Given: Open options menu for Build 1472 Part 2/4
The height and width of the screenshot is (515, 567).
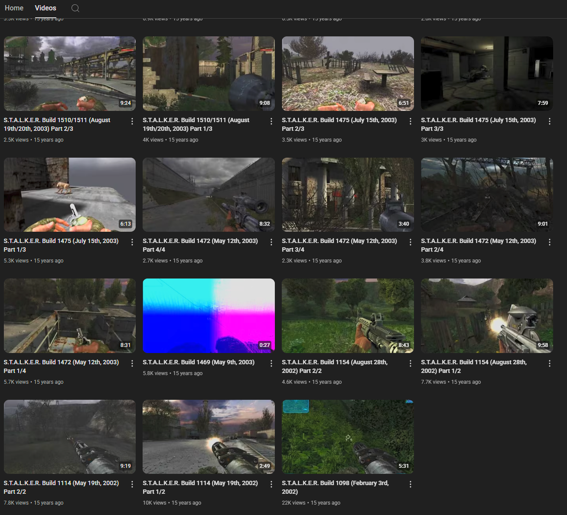Looking at the screenshot, I should (550, 242).
